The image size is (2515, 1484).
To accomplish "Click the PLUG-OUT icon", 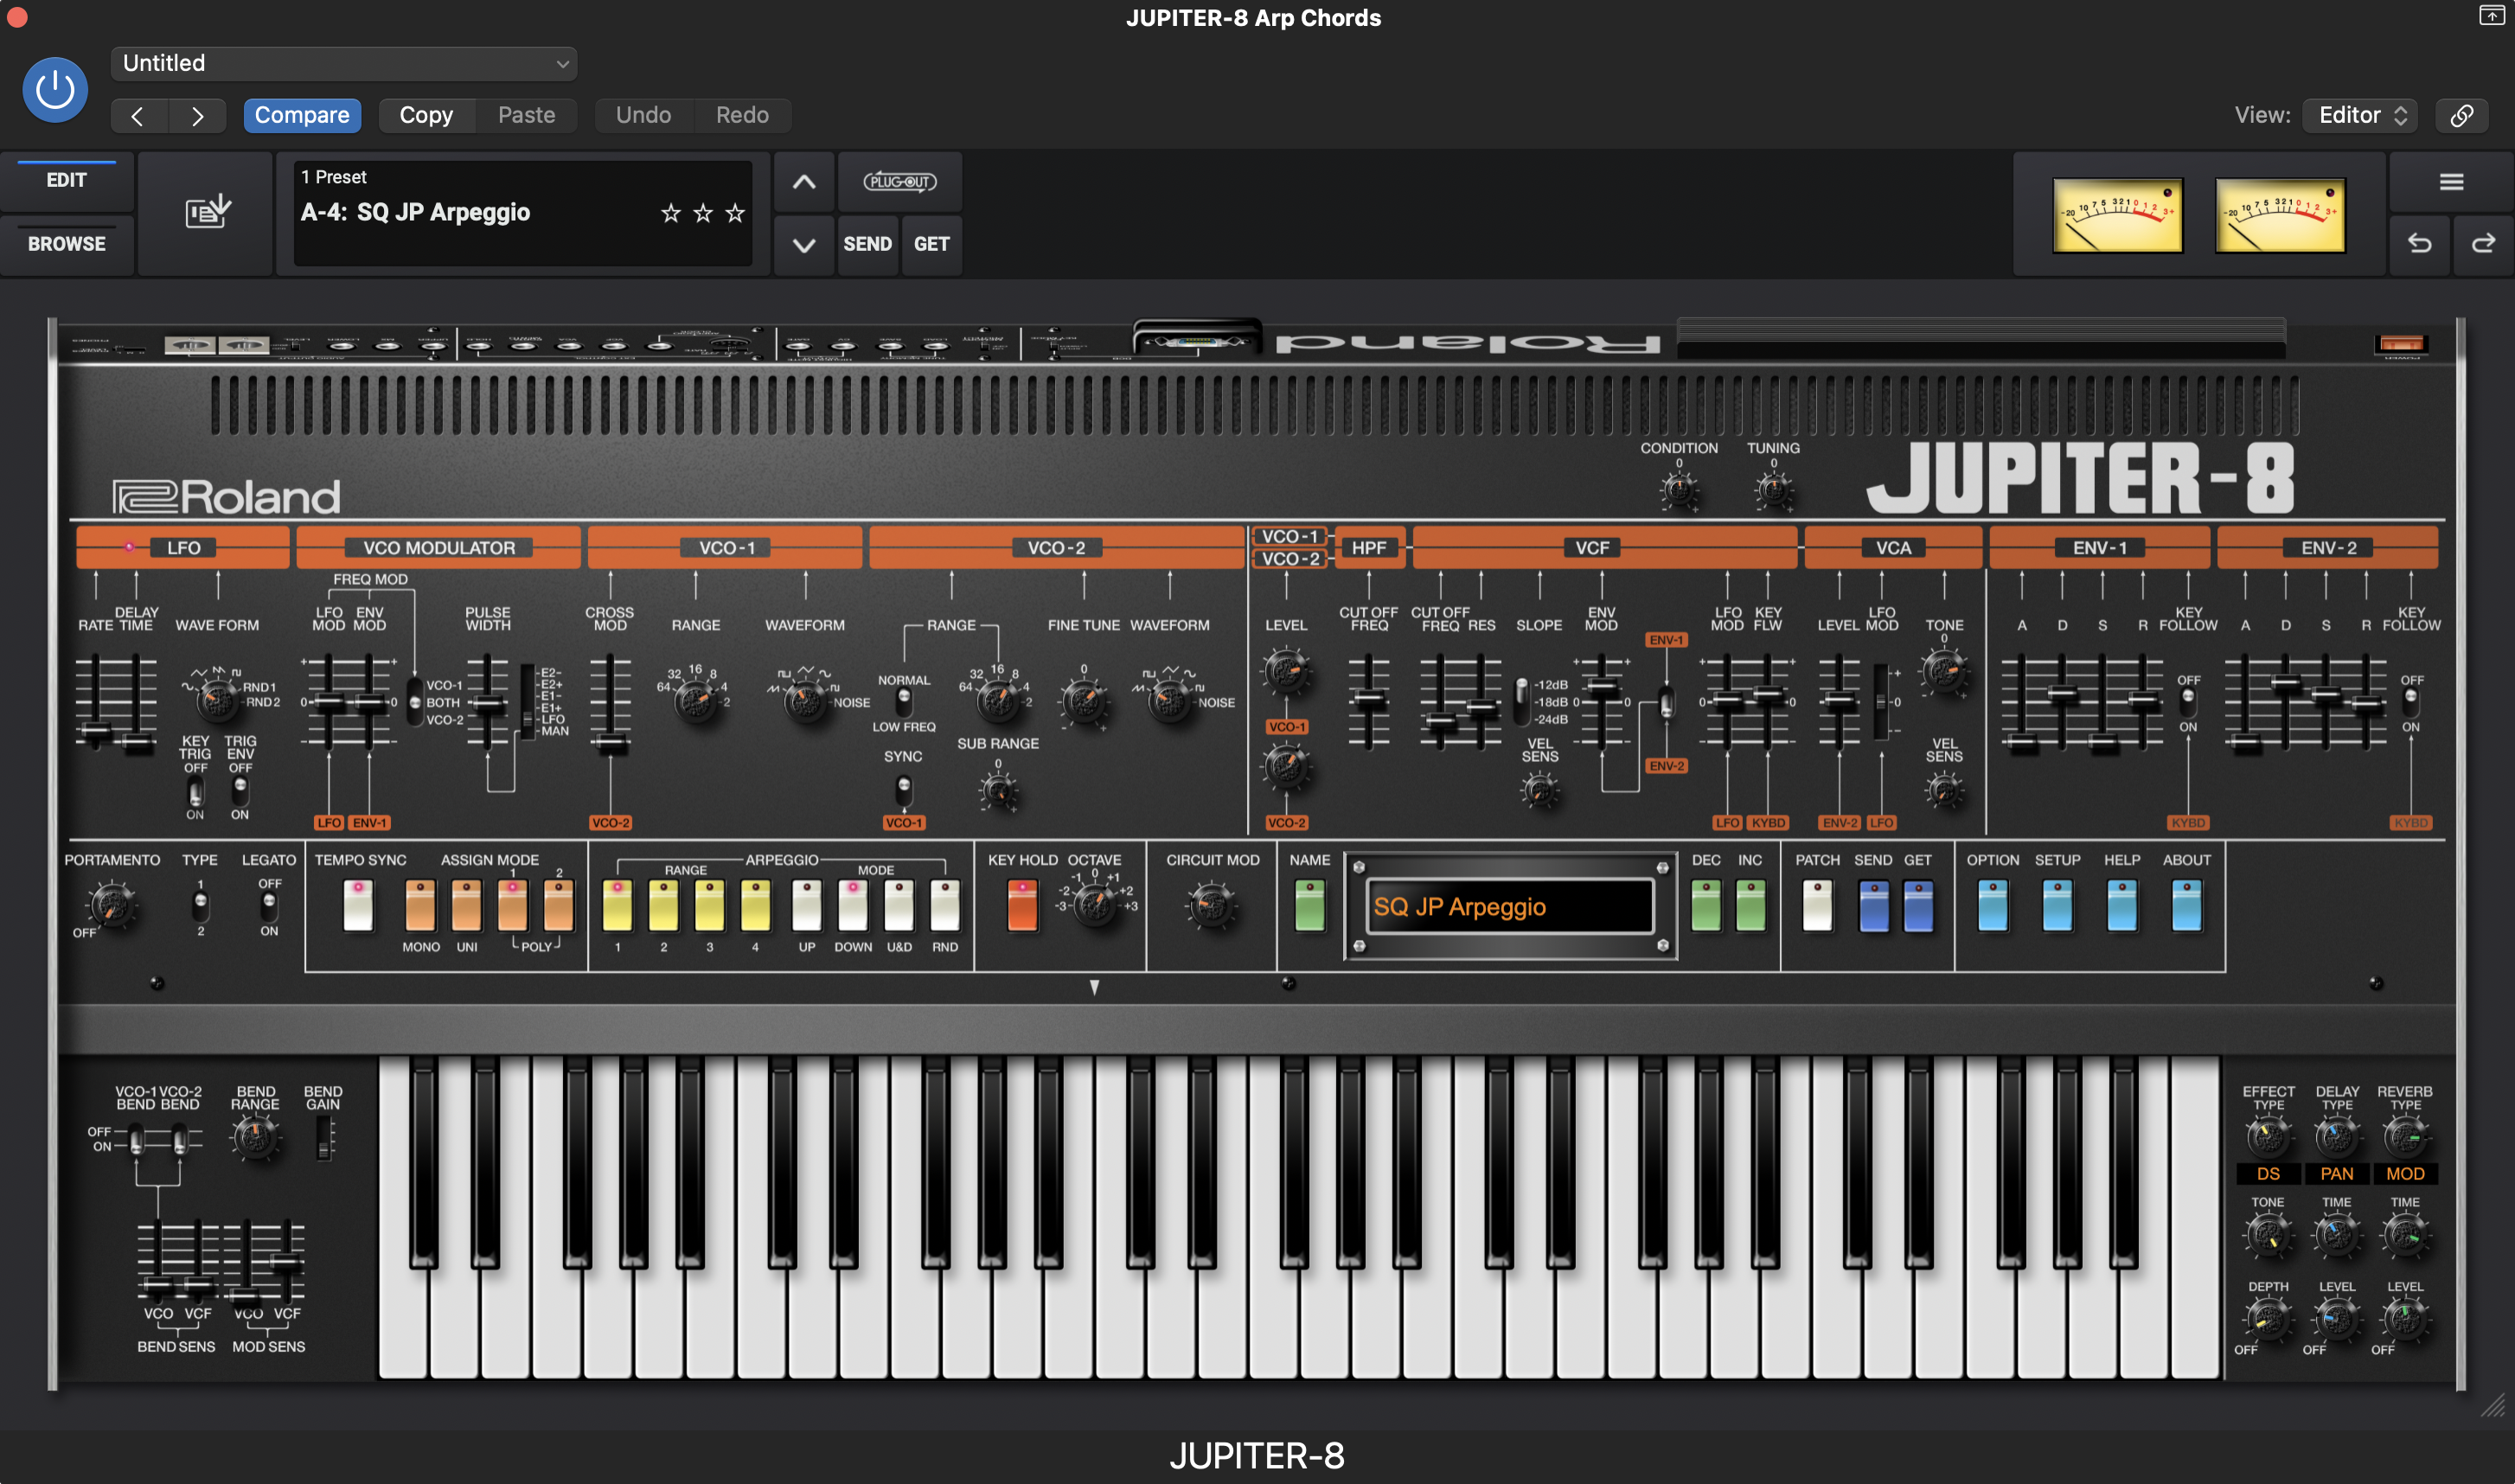I will pos(900,182).
